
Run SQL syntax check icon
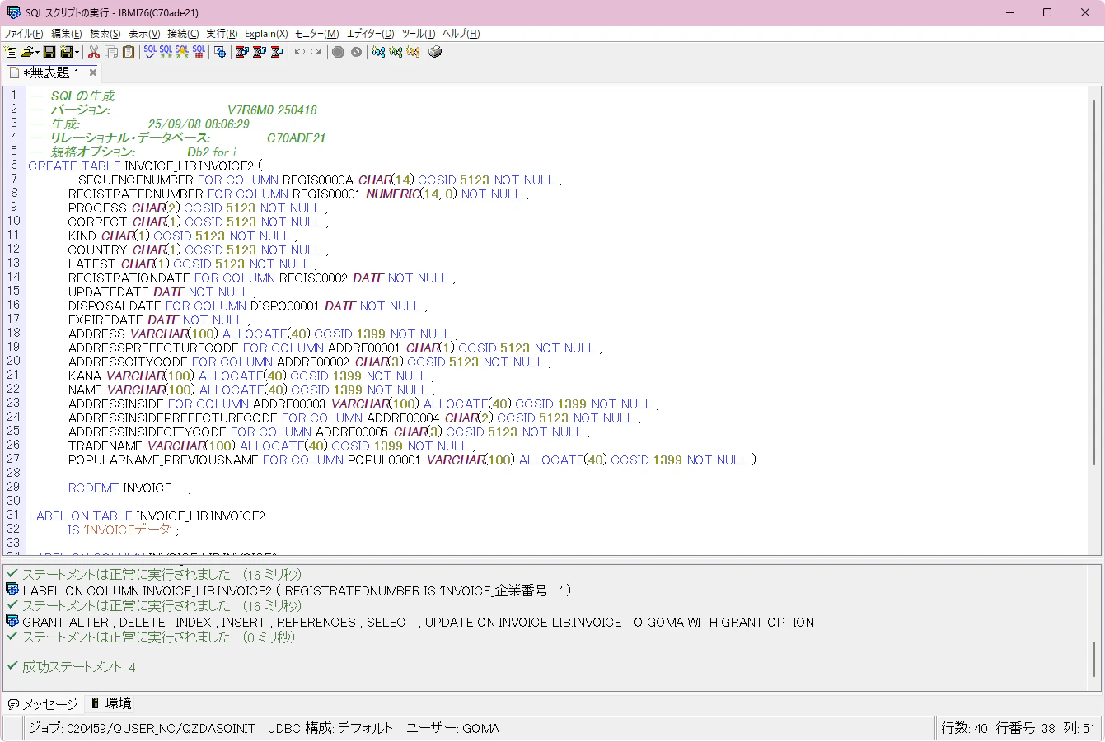[150, 52]
